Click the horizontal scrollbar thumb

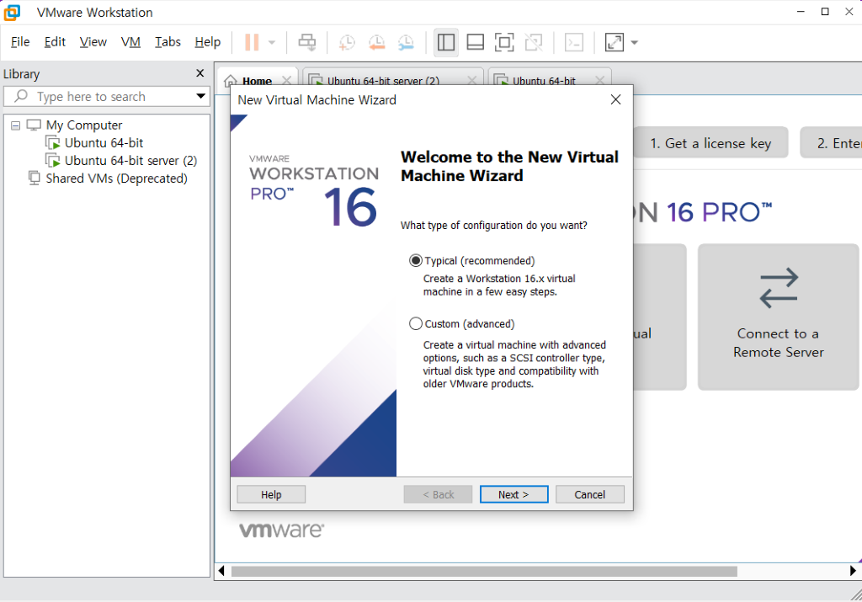coord(484,571)
